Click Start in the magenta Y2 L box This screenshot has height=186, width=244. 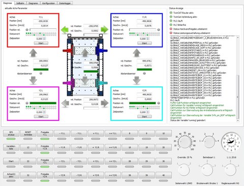tap(41, 116)
